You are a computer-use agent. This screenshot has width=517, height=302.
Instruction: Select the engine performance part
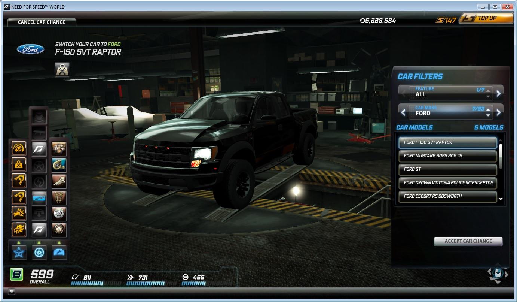59,148
